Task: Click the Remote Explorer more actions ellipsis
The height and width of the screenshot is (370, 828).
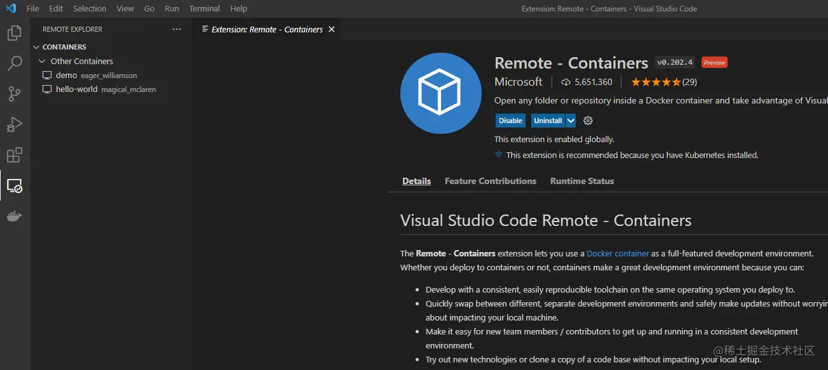Action: point(177,29)
